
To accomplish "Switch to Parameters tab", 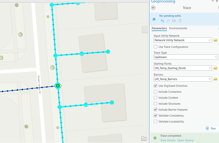I will coord(159,28).
